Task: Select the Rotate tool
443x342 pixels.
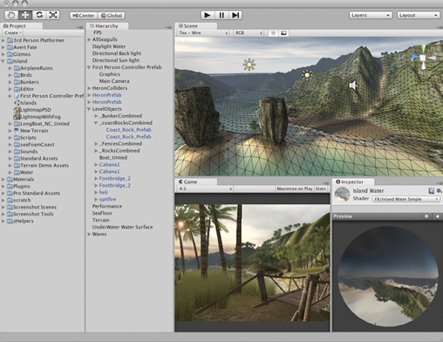Action: pos(39,15)
